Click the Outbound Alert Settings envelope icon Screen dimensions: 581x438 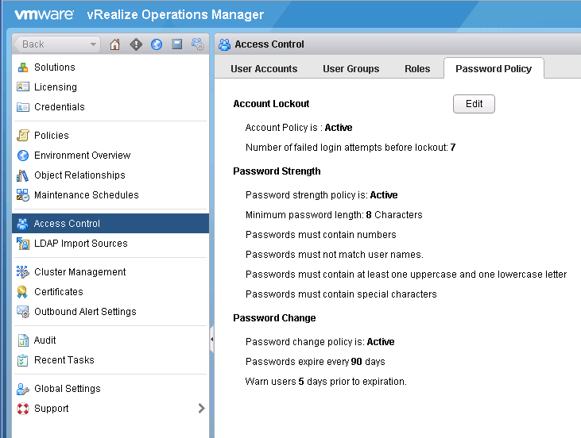tap(23, 312)
